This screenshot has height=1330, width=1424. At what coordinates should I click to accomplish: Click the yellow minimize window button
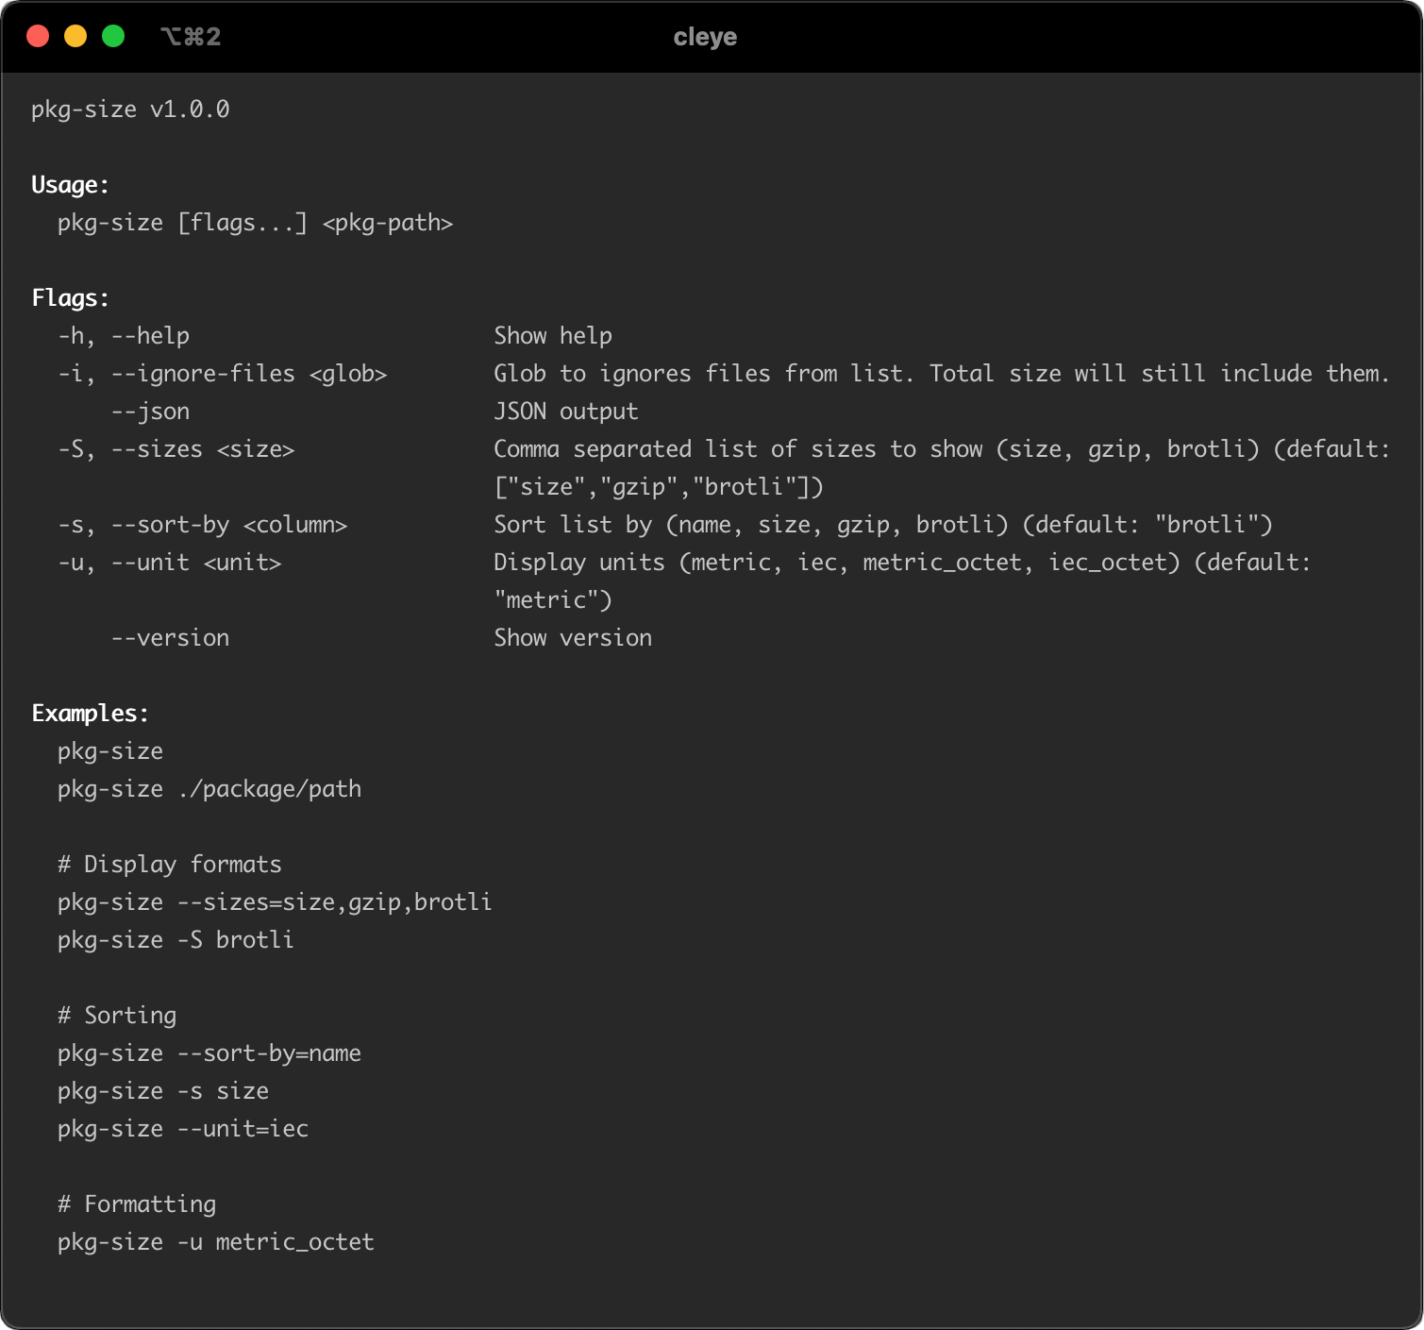tap(75, 37)
